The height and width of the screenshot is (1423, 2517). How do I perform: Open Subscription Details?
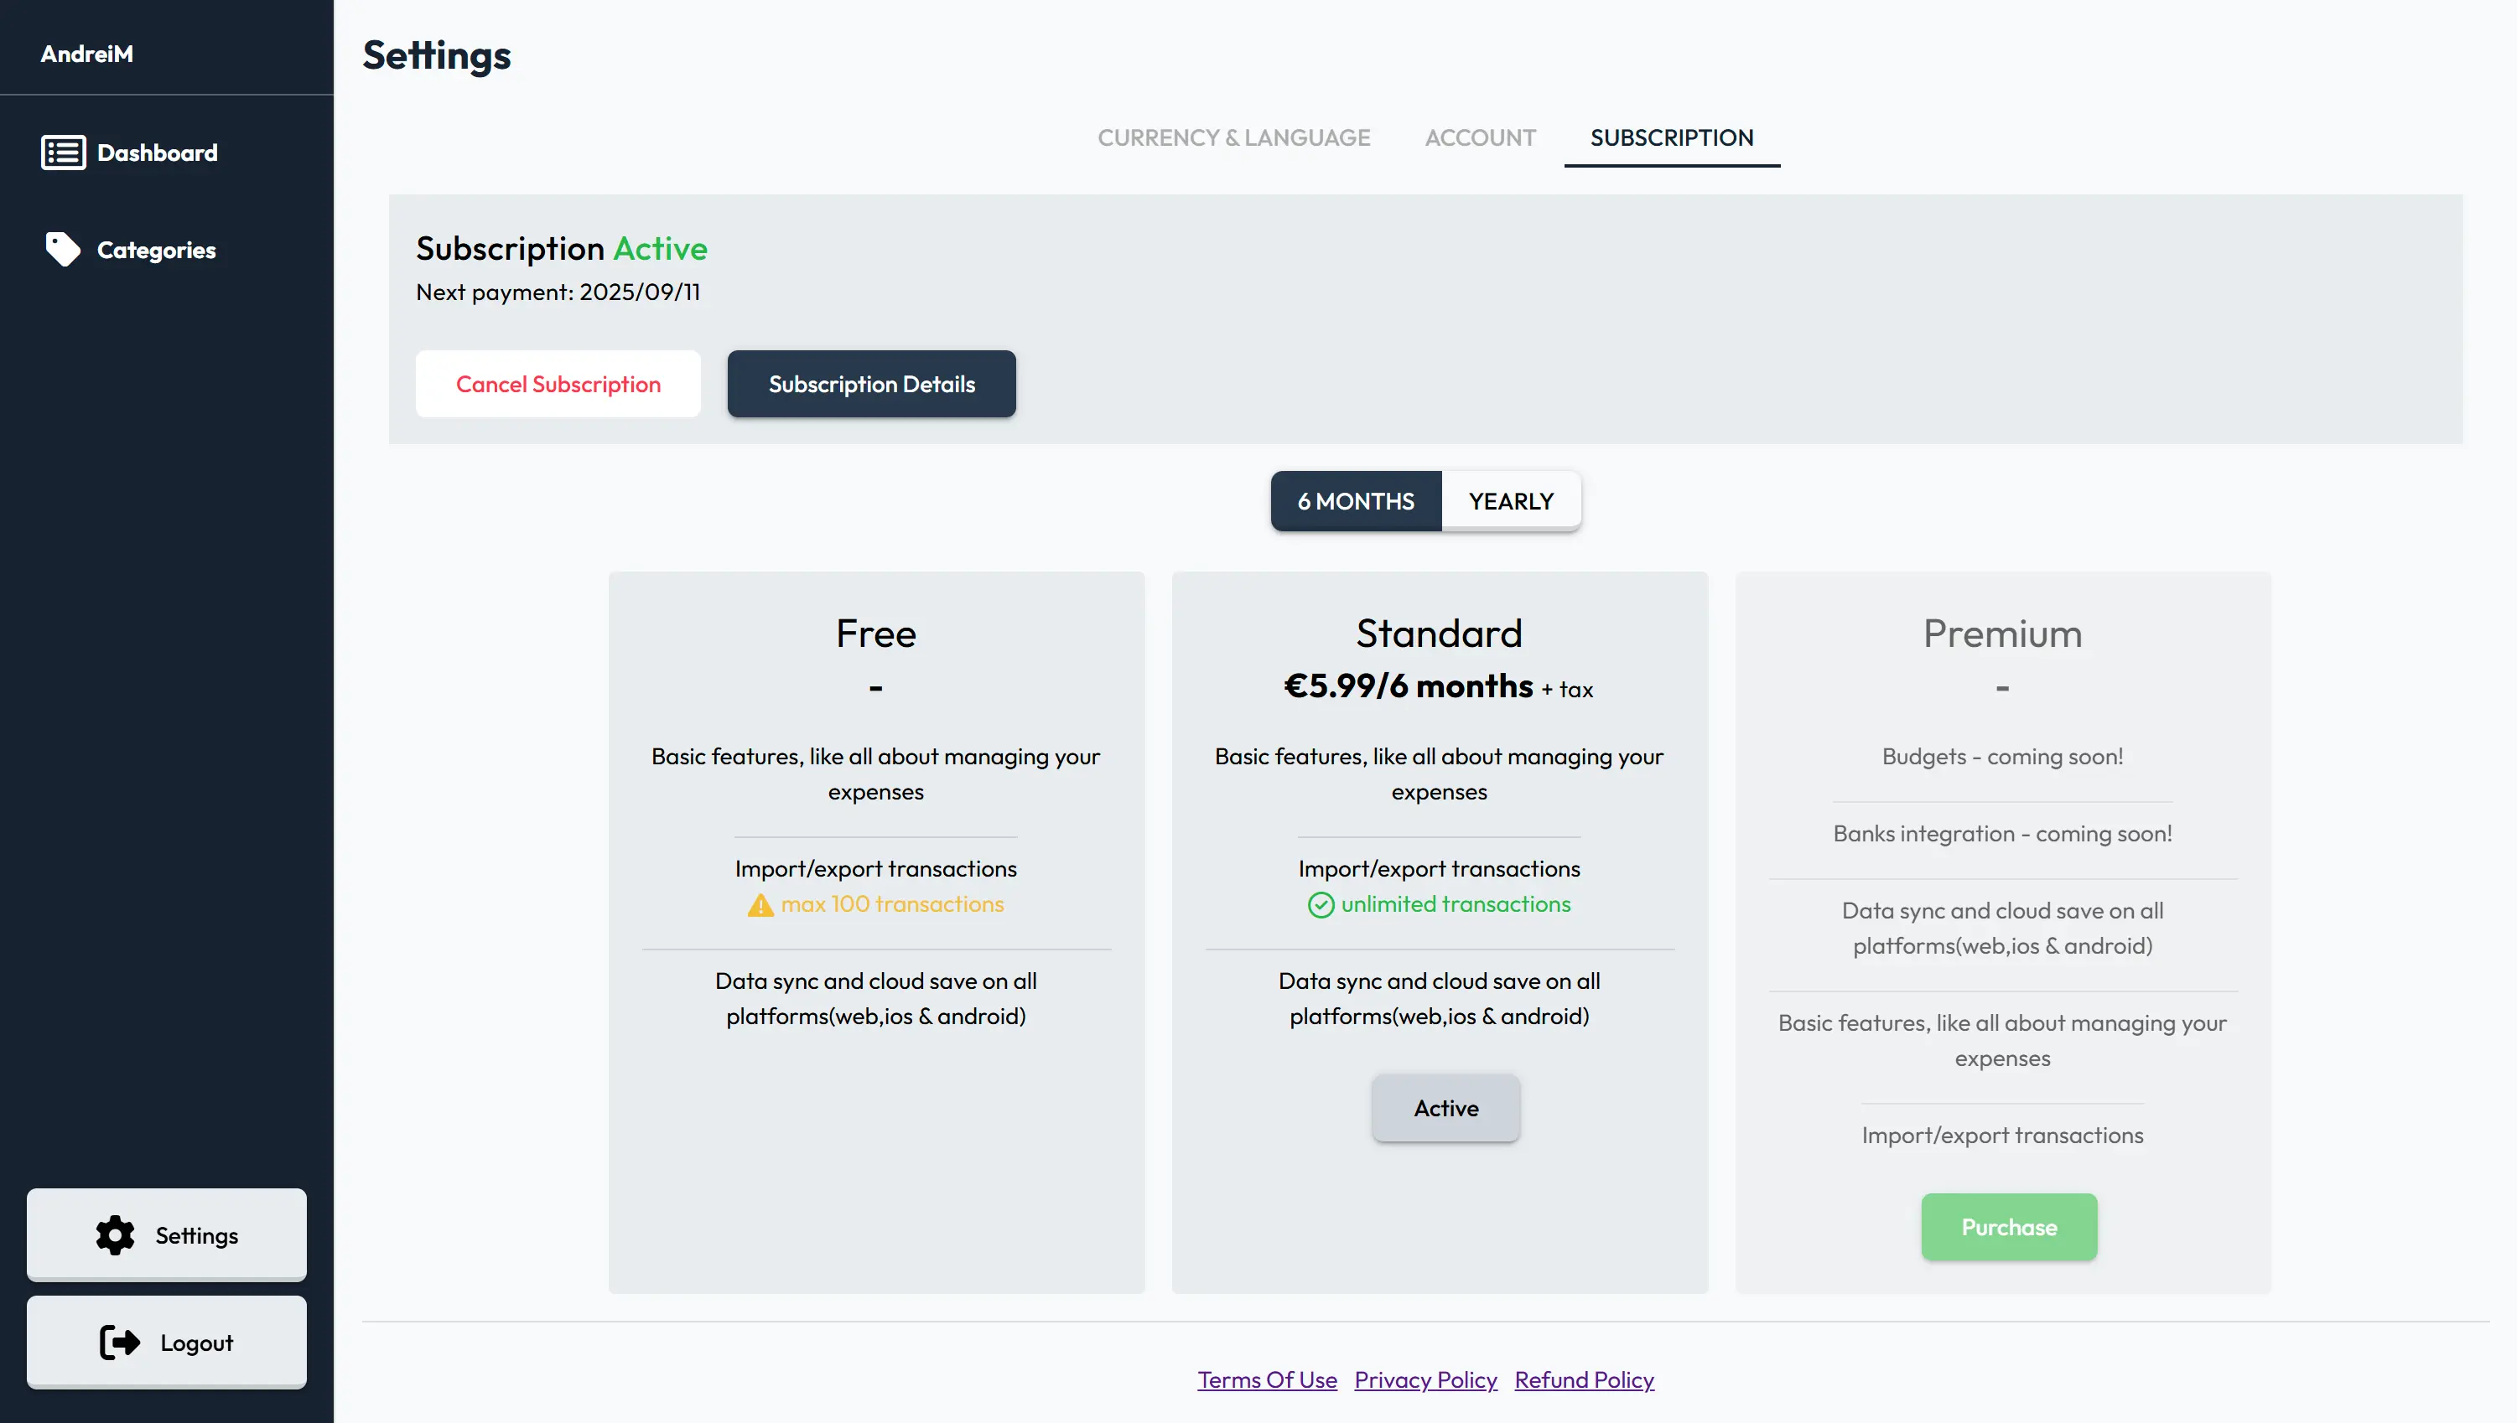[x=871, y=384]
